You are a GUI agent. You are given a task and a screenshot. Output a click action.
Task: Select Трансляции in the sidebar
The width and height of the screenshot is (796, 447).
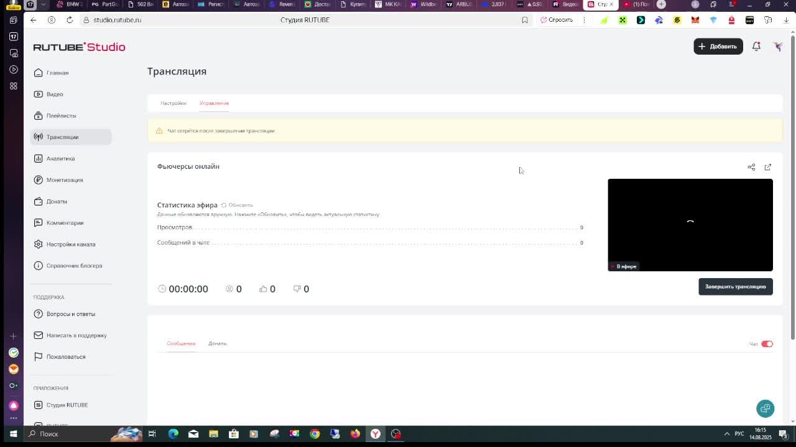(70, 137)
